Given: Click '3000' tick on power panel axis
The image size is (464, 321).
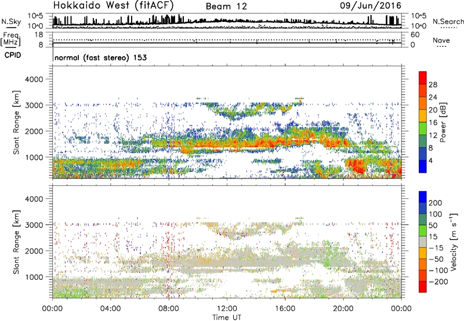Looking at the screenshot, I should [34, 105].
